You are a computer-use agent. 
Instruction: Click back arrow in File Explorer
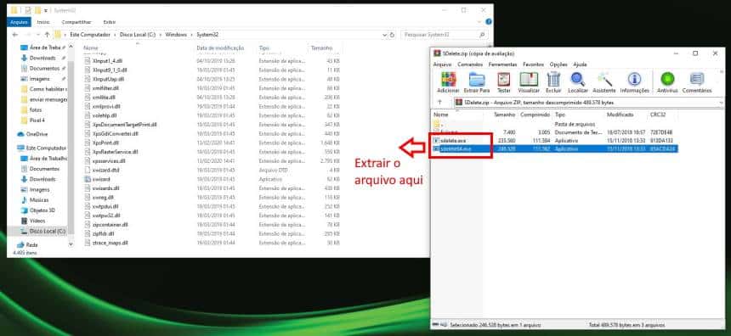tap(15, 35)
